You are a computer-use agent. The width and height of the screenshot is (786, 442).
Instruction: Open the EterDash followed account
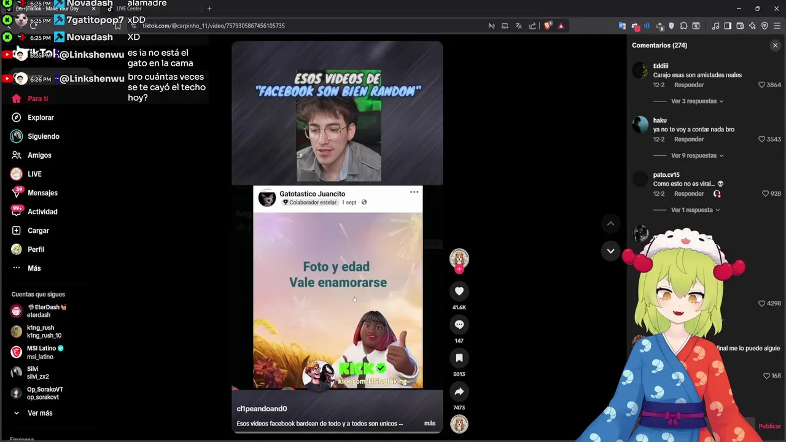coord(39,311)
